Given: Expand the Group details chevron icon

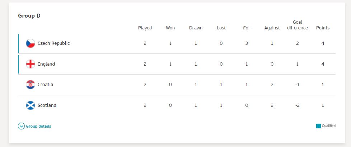Looking at the screenshot, I should [x=21, y=126].
